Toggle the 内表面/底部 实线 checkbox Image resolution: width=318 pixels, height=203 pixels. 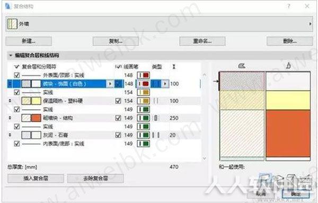pyautogui.click(x=17, y=144)
